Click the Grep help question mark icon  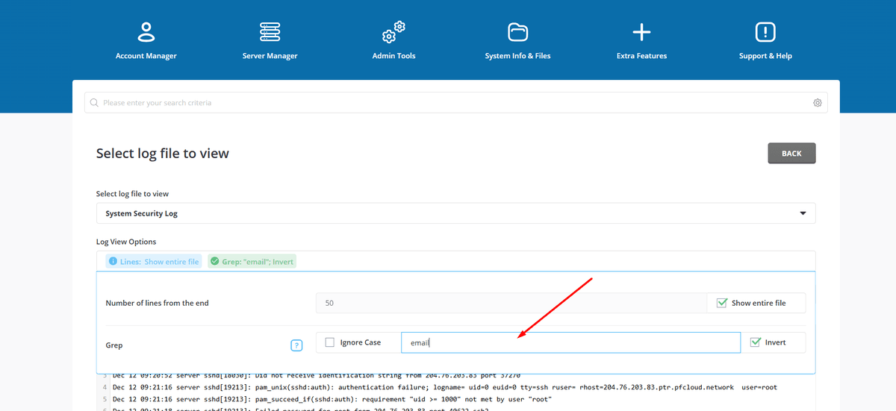[x=296, y=345]
